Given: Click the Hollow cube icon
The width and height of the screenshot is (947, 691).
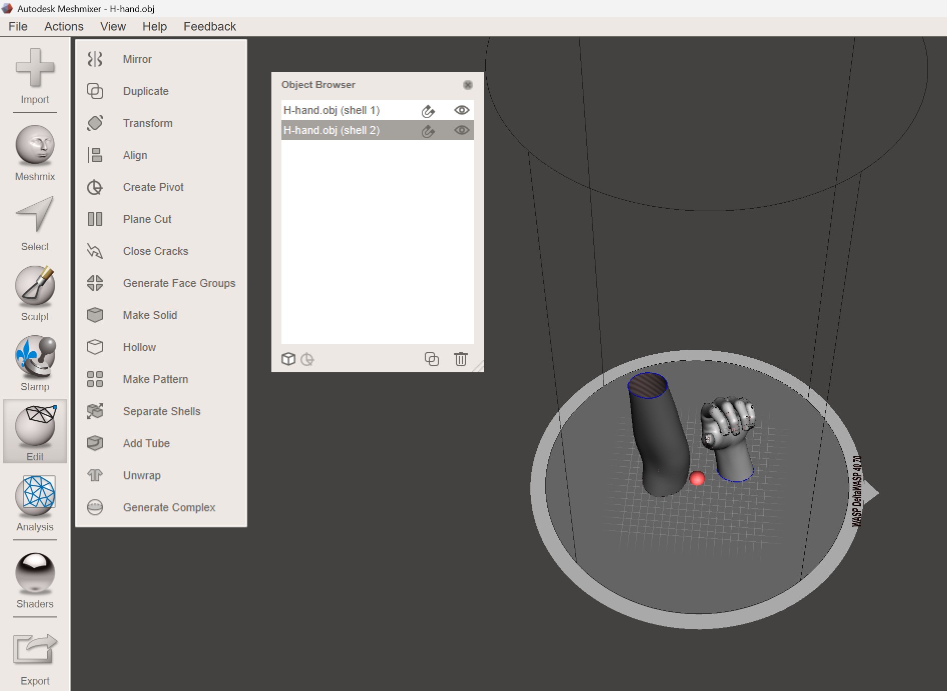Looking at the screenshot, I should coord(95,347).
